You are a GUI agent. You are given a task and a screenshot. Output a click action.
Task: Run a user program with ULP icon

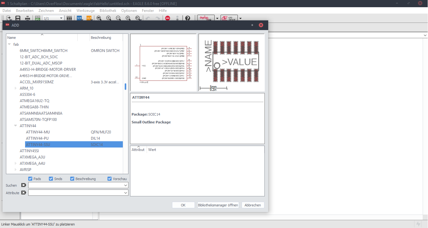click(x=89, y=18)
